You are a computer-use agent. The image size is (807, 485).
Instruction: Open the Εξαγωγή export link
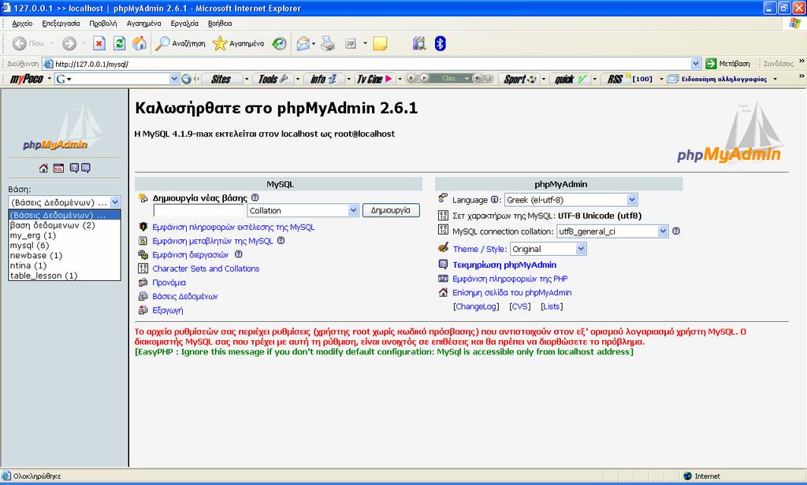pyautogui.click(x=167, y=310)
